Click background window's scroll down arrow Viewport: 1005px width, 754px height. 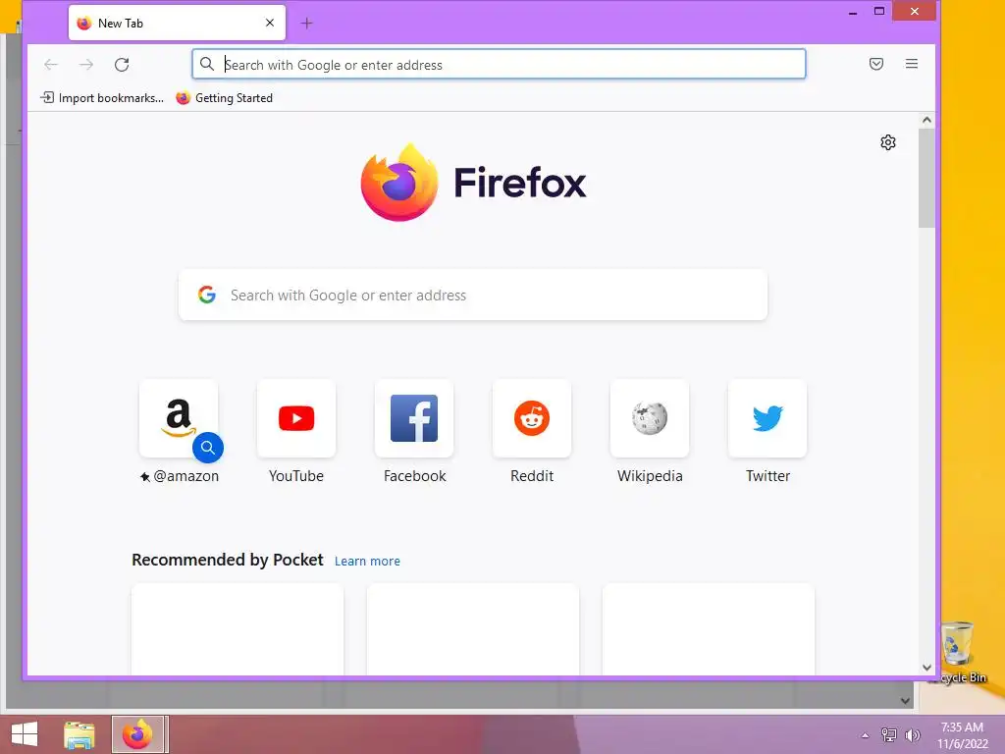(905, 701)
